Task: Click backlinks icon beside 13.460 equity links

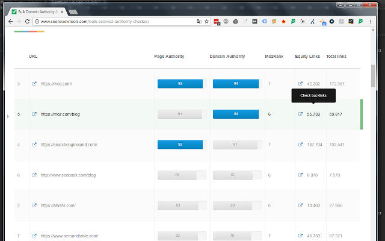Action: [300, 205]
